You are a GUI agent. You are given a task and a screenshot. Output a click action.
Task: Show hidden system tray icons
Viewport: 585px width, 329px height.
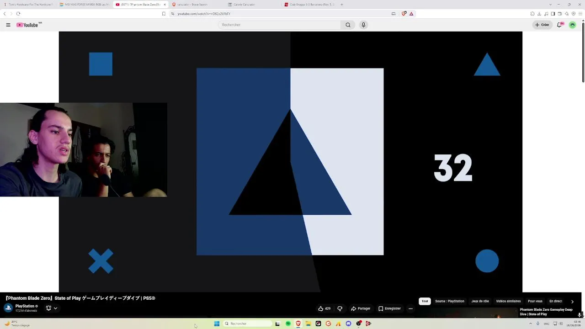530,324
